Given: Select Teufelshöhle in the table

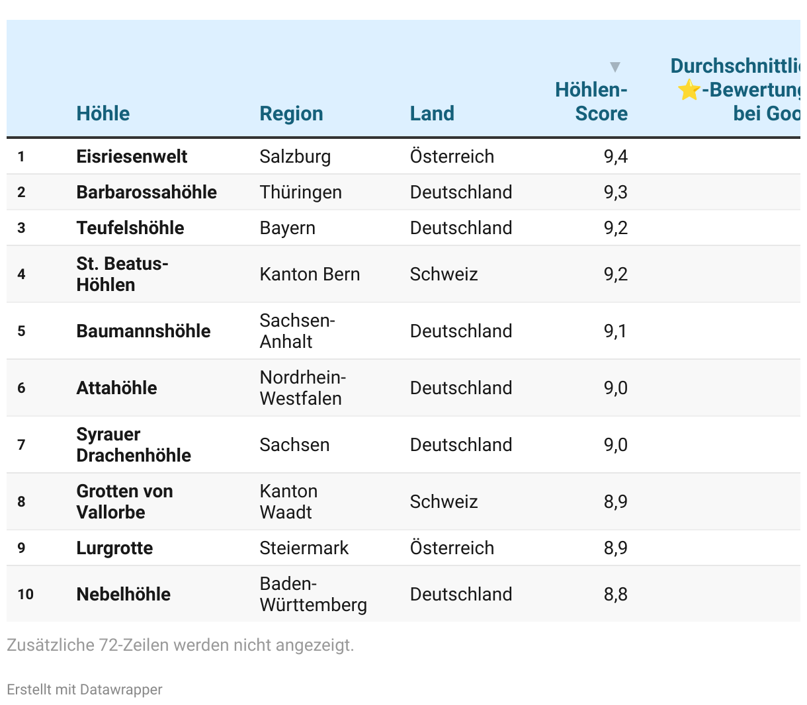Looking at the screenshot, I should (x=130, y=228).
